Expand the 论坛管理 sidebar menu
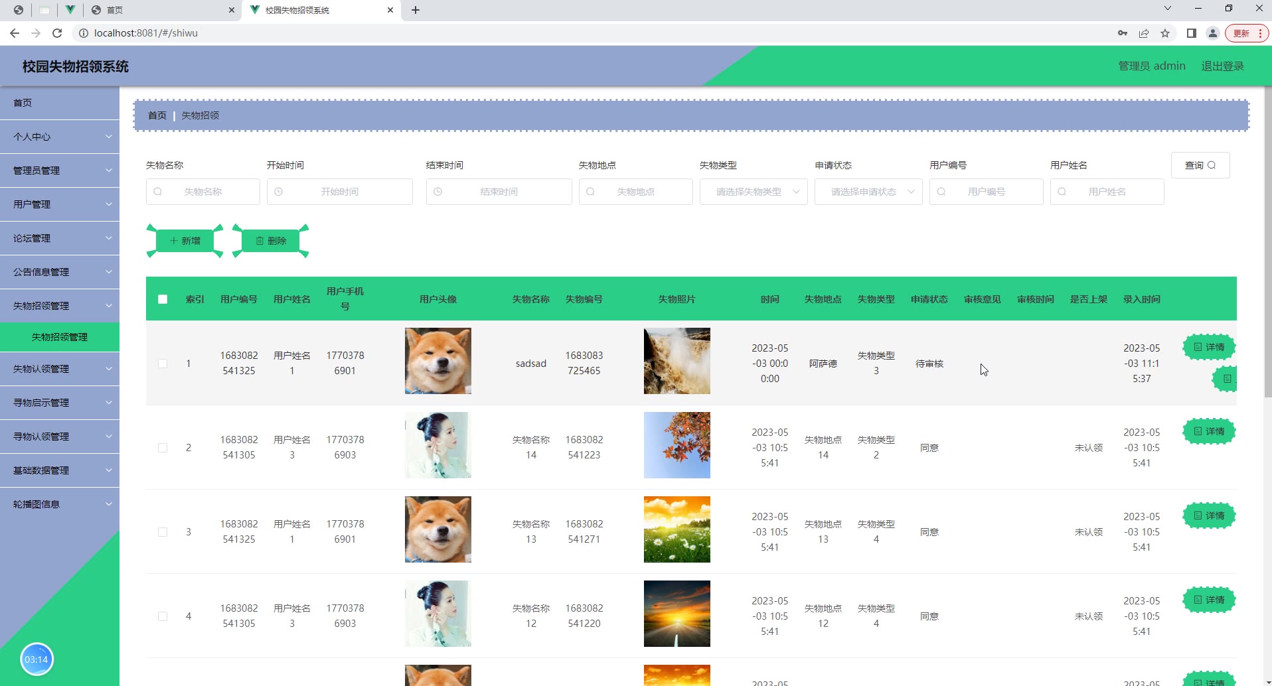 (x=60, y=238)
